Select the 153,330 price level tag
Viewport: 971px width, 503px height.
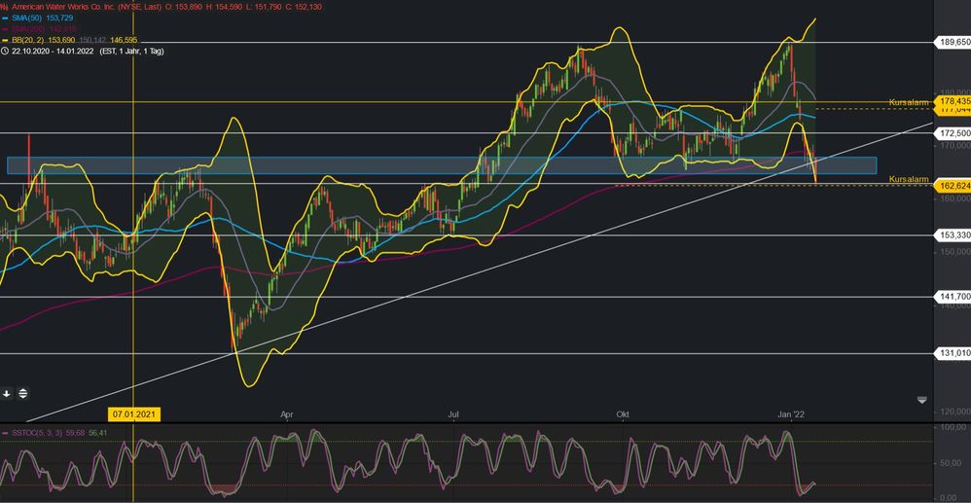[x=951, y=235]
